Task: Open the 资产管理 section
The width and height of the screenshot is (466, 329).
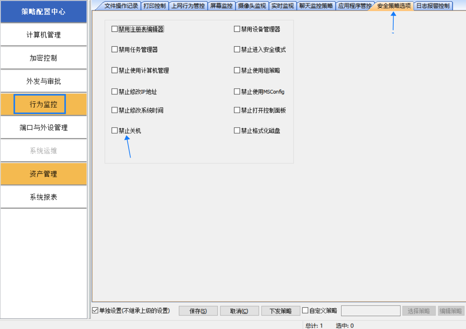Action: coord(43,173)
